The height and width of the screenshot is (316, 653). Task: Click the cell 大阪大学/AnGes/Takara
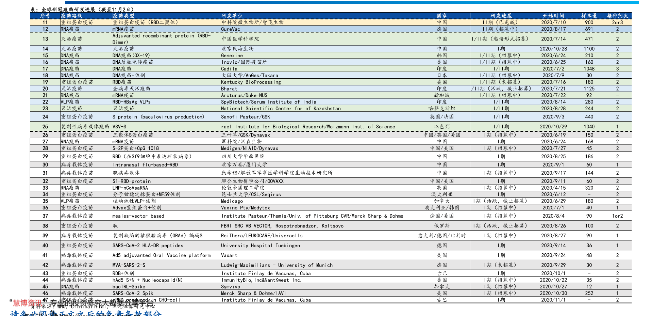point(250,75)
